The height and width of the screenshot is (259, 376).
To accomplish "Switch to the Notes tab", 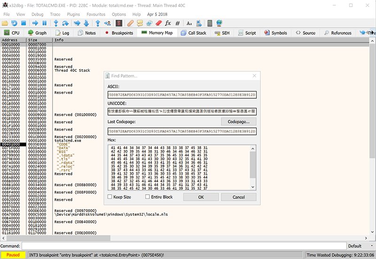I will pyautogui.click(x=87, y=33).
